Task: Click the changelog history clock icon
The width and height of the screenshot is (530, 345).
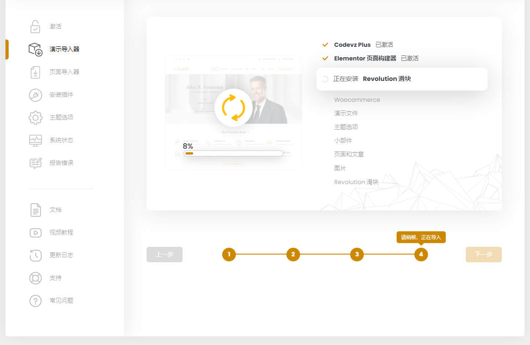Action: [35, 255]
